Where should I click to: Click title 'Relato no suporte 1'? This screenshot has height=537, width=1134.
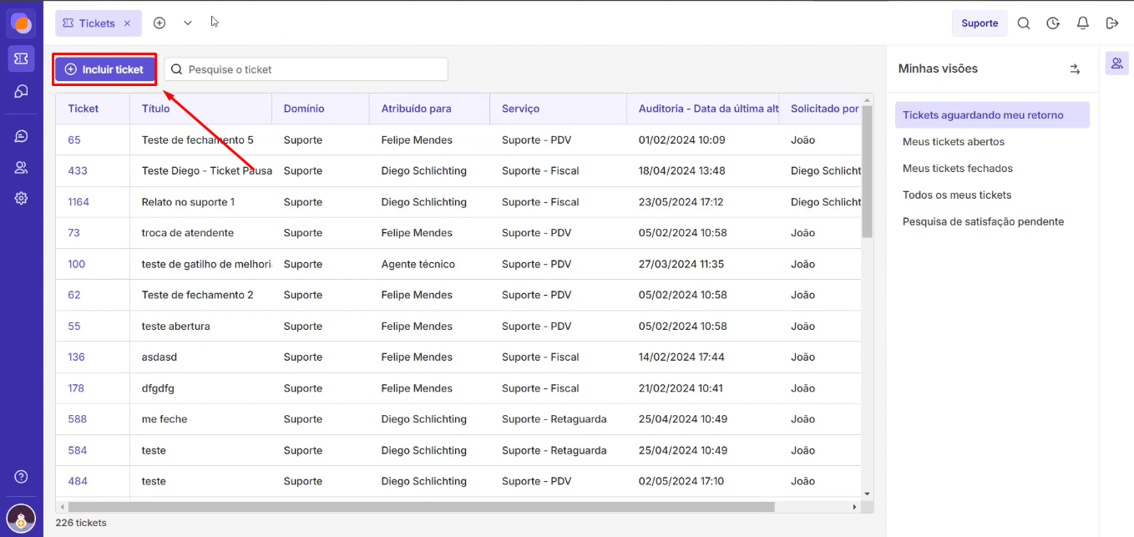[x=188, y=202]
